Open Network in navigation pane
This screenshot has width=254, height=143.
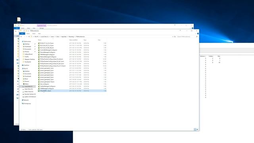point(26,100)
